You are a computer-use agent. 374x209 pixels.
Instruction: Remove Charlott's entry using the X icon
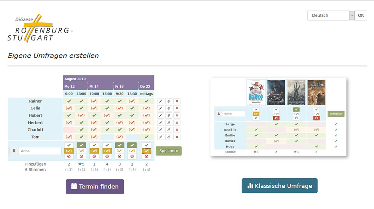point(177,130)
